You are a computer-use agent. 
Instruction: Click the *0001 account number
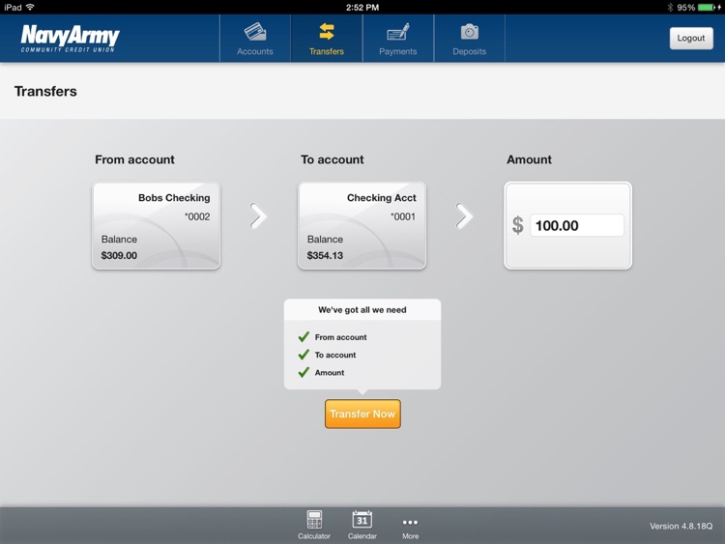403,216
